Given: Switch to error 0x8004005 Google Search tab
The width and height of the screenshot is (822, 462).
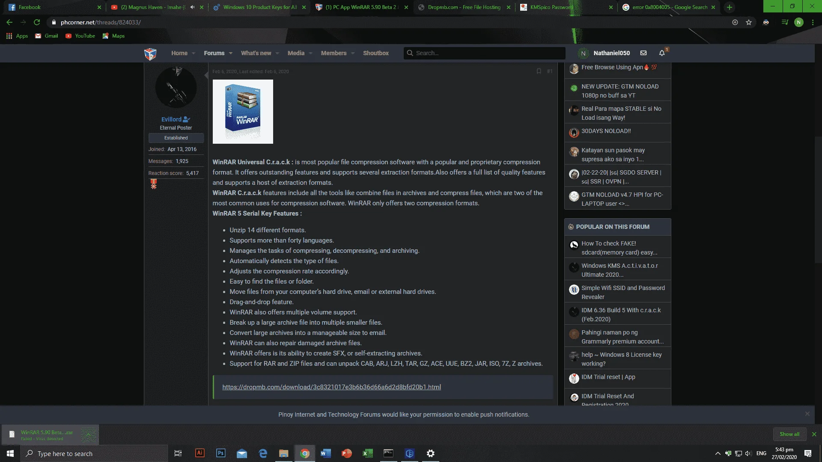Looking at the screenshot, I should pos(669,7).
